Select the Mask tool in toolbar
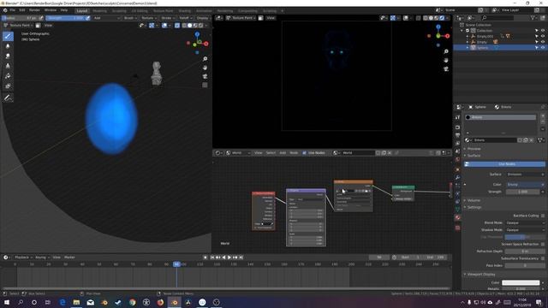This screenshot has width=548, height=308. point(8,86)
